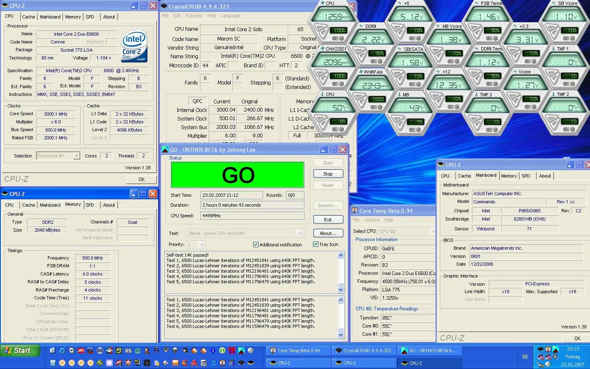
Task: Click the Exit button in Orthos
Action: (328, 220)
